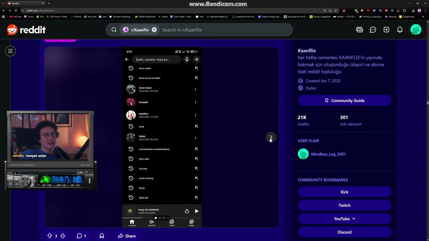The image size is (429, 241).
Task: Click the Pentakill artist avatar
Action: pyautogui.click(x=131, y=102)
